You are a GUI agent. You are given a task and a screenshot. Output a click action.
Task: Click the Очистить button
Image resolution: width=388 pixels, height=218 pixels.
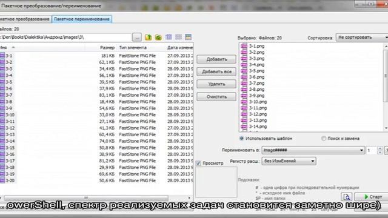pyautogui.click(x=216, y=97)
